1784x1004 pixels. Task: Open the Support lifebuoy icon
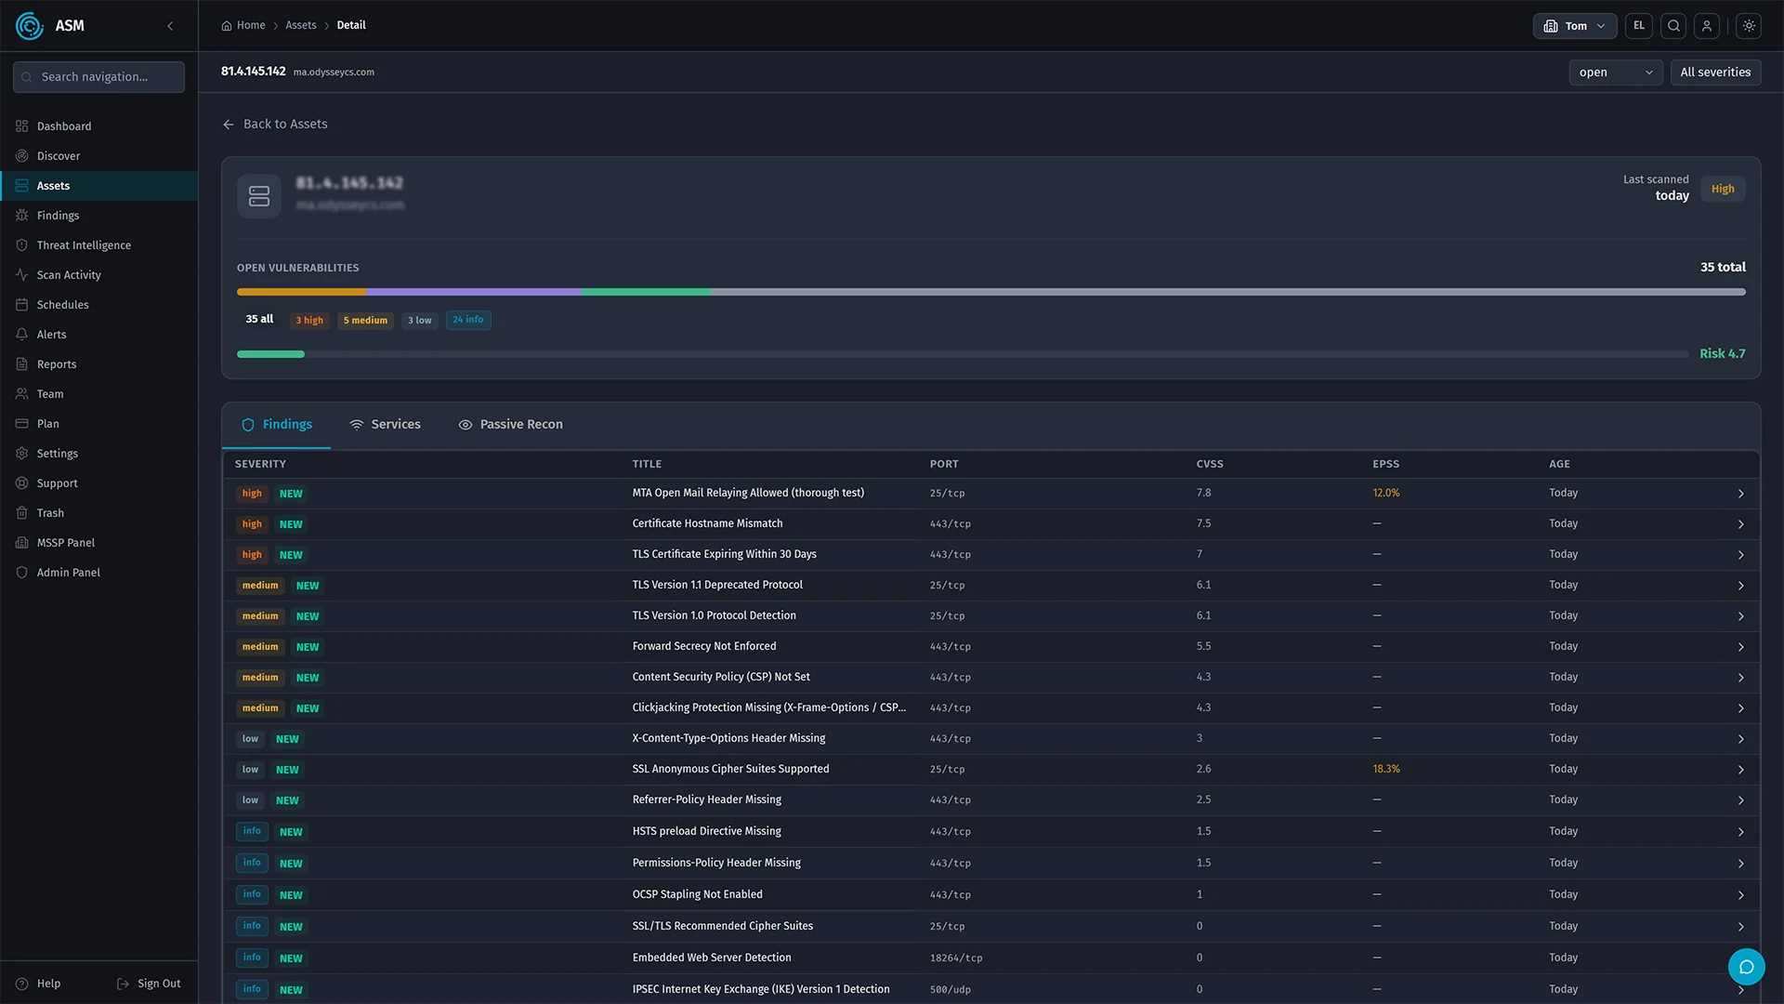click(x=22, y=483)
